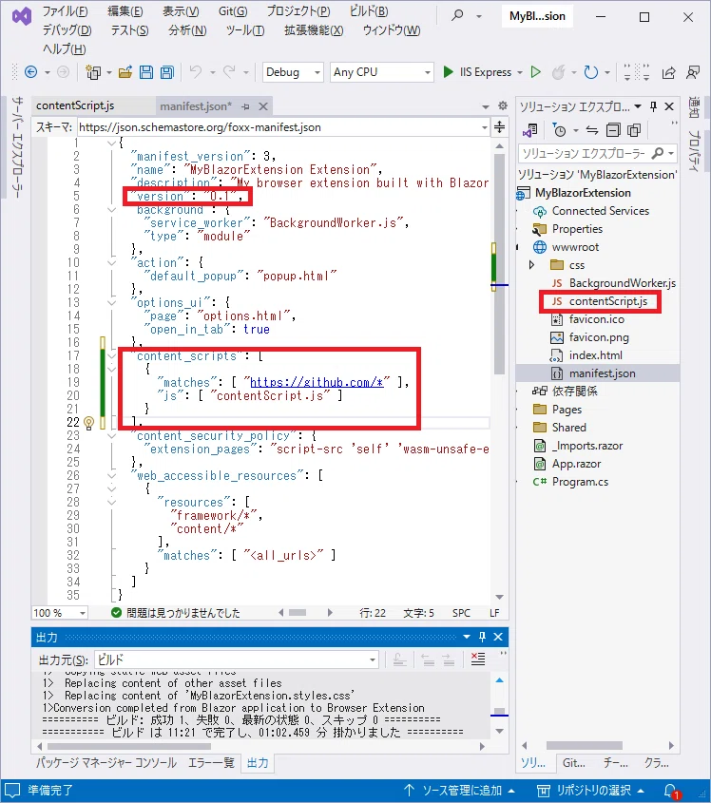Click the Hot Reload flame icon

(558, 72)
